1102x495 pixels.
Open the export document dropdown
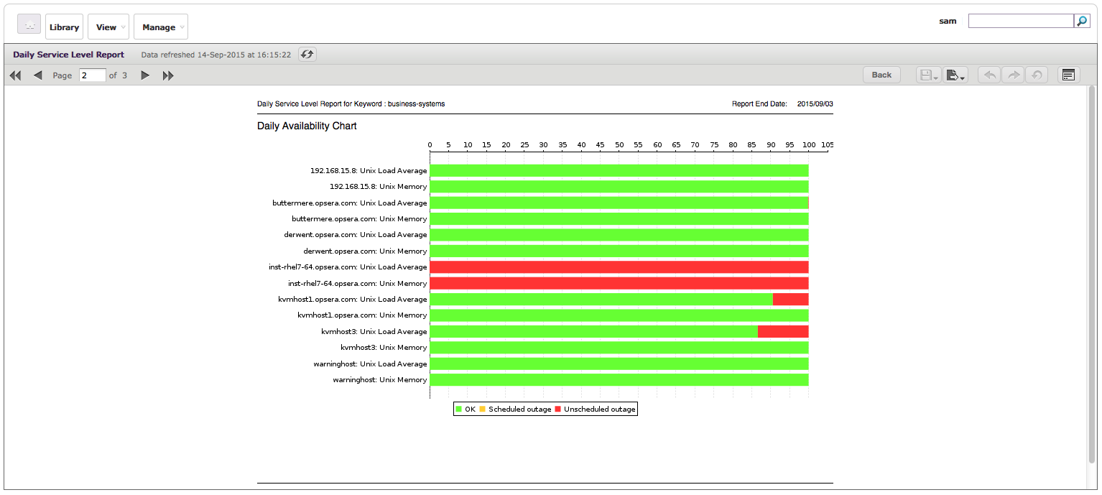click(955, 75)
